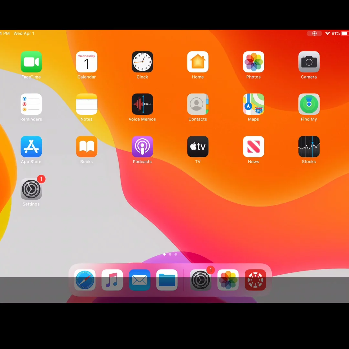Open Settings from the home screen grid
This screenshot has height=349, width=349.
tap(31, 189)
